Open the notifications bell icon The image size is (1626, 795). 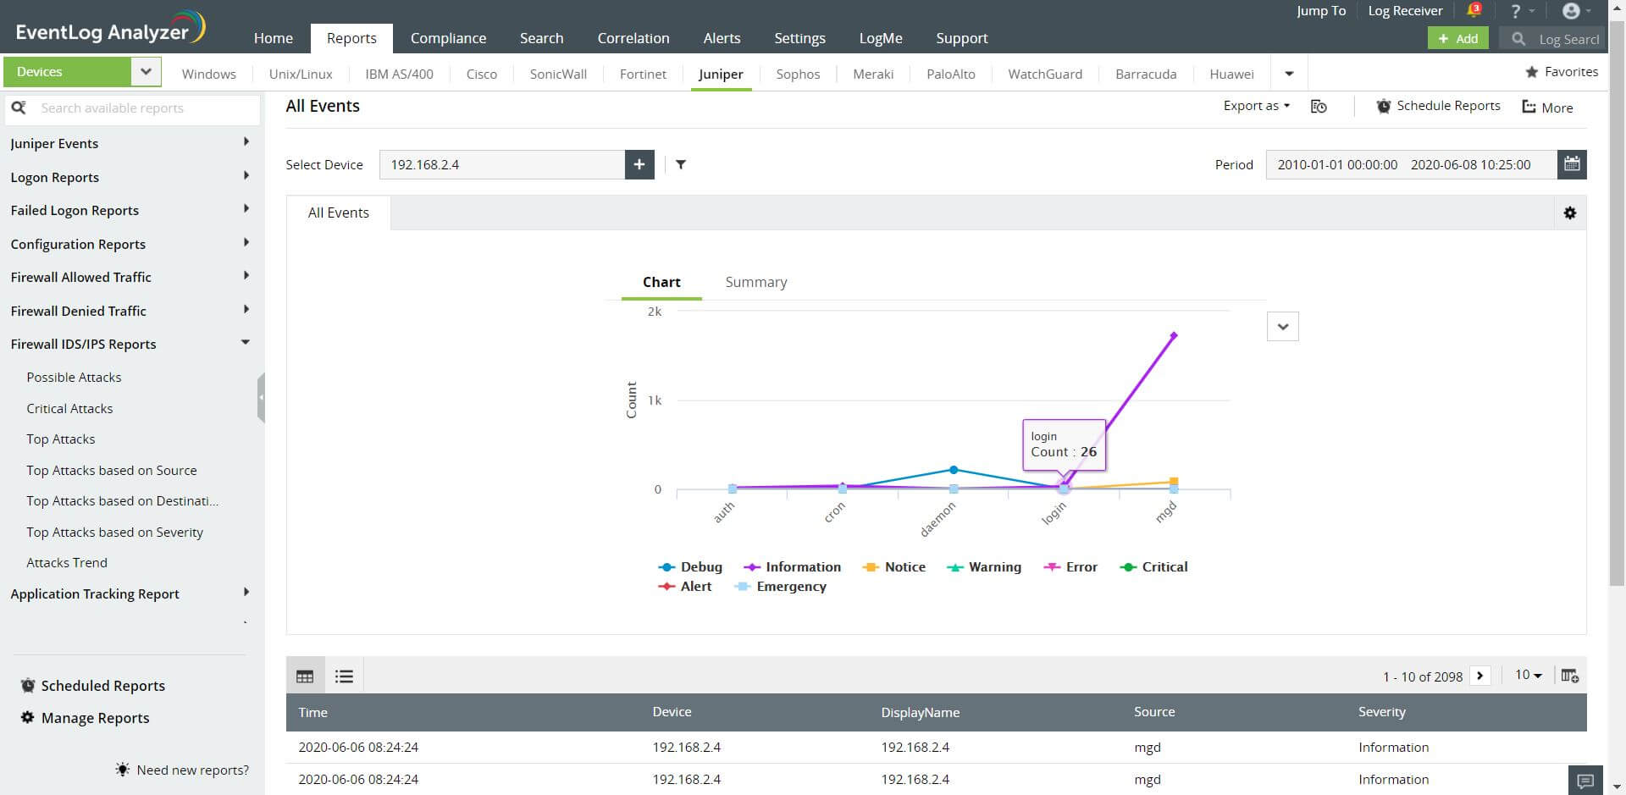point(1474,10)
